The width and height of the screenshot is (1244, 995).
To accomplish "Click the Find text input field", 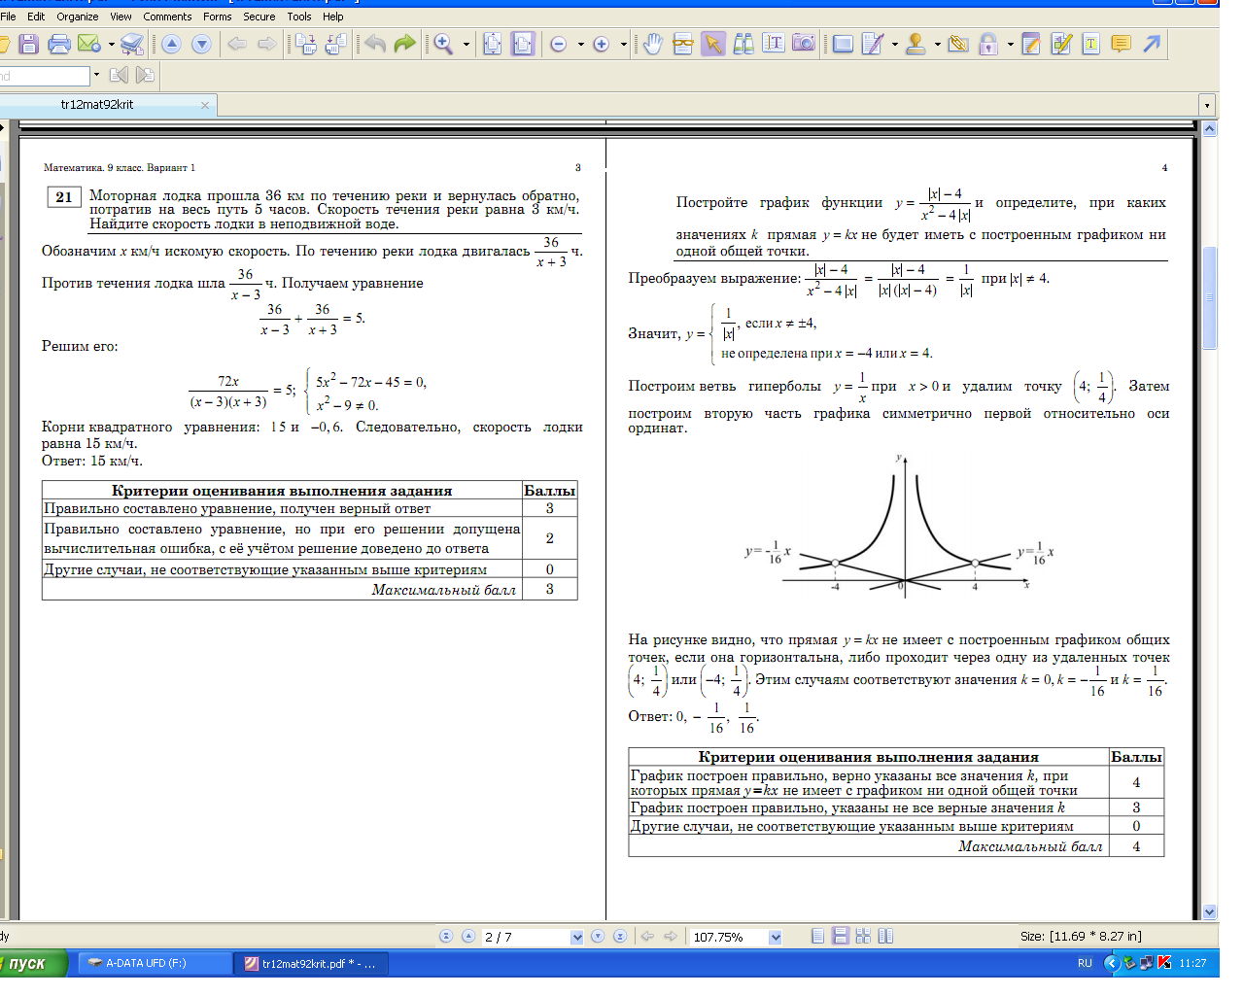I will [x=45, y=75].
